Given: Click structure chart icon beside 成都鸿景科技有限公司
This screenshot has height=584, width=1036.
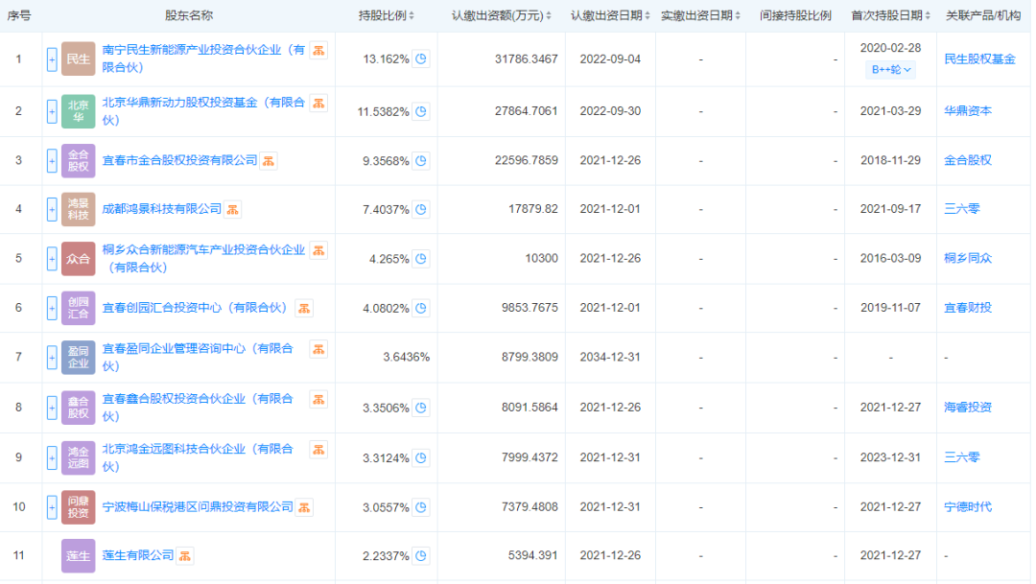Looking at the screenshot, I should pyautogui.click(x=232, y=209).
